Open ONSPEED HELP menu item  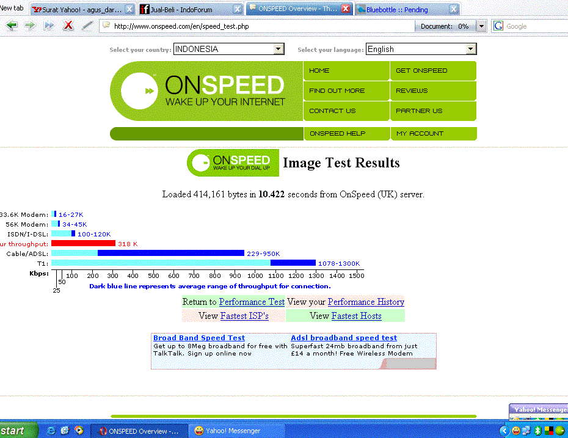click(347, 133)
